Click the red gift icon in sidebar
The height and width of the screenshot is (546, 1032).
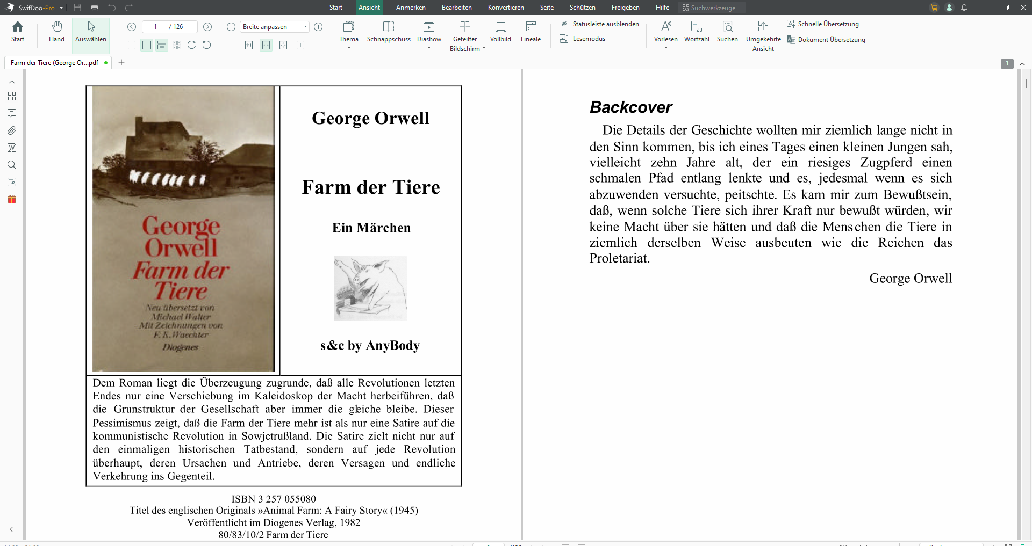tap(12, 199)
